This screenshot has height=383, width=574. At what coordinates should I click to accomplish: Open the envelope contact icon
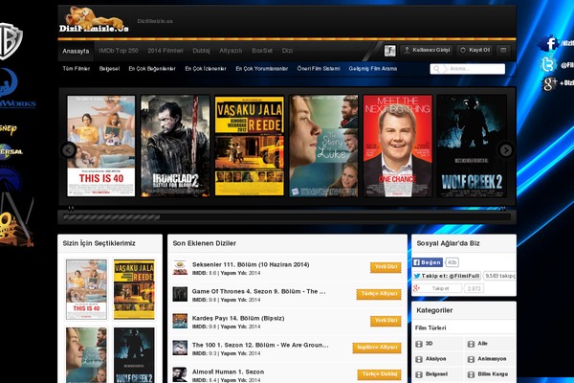[503, 50]
